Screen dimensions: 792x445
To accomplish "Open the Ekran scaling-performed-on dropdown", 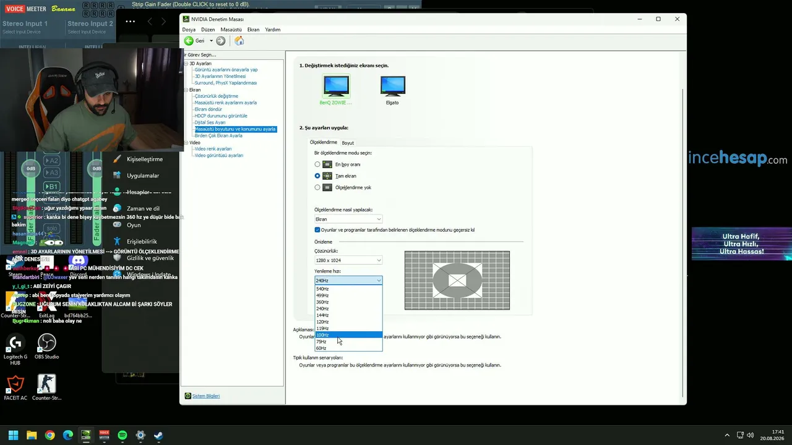I will (x=348, y=219).
